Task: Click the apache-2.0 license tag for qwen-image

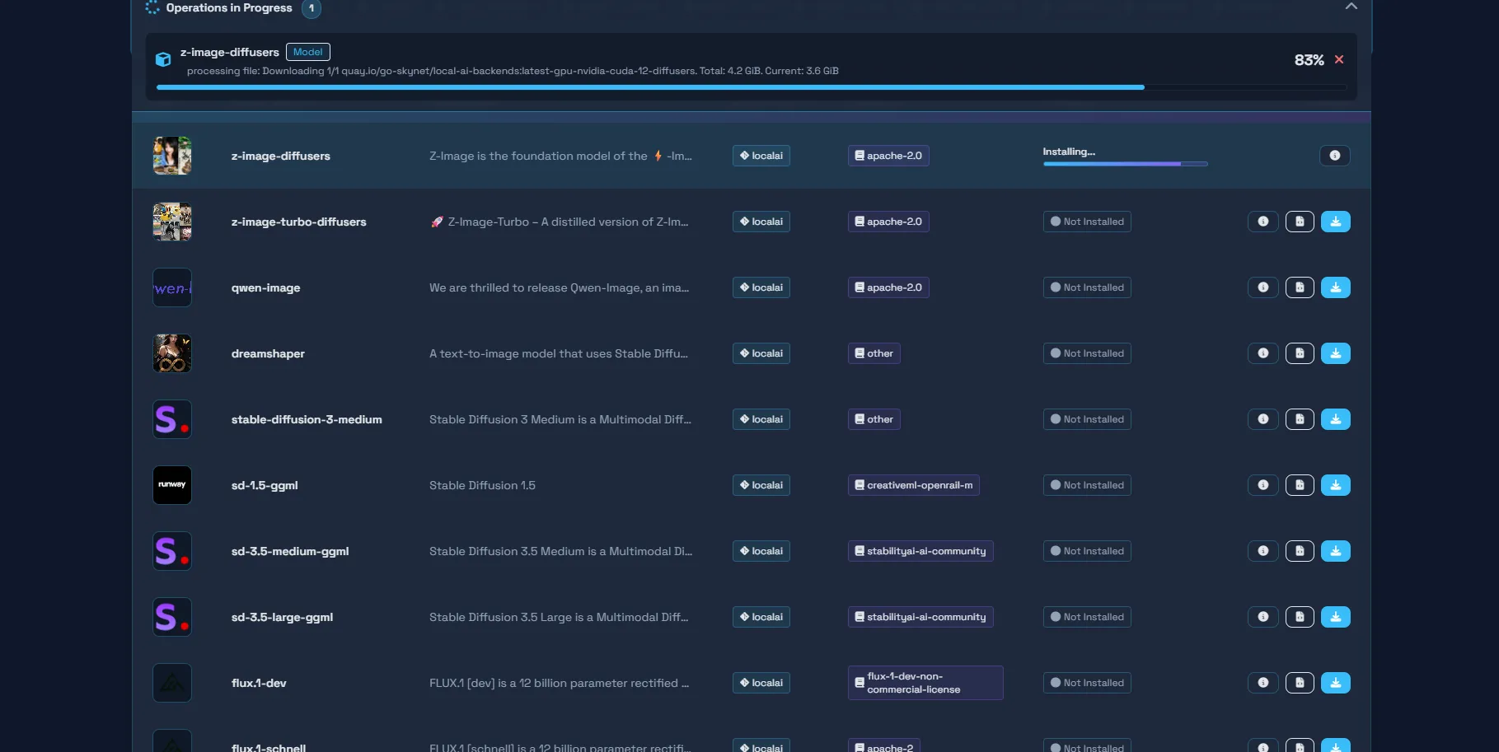Action: pyautogui.click(x=888, y=287)
